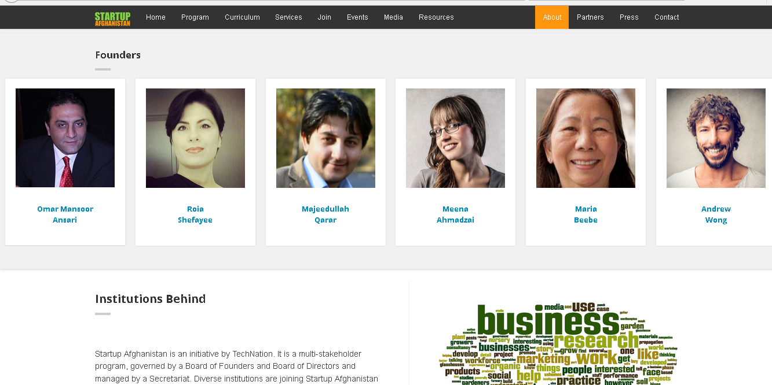Screen dimensions: 772x385
Task: Open the Program menu item
Action: tap(195, 17)
